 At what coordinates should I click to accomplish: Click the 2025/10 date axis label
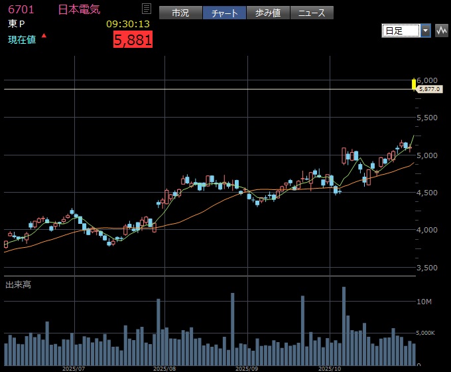click(330, 367)
